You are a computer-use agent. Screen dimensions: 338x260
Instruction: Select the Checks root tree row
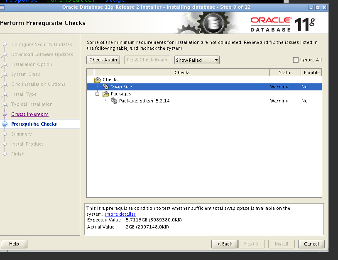[204, 80]
